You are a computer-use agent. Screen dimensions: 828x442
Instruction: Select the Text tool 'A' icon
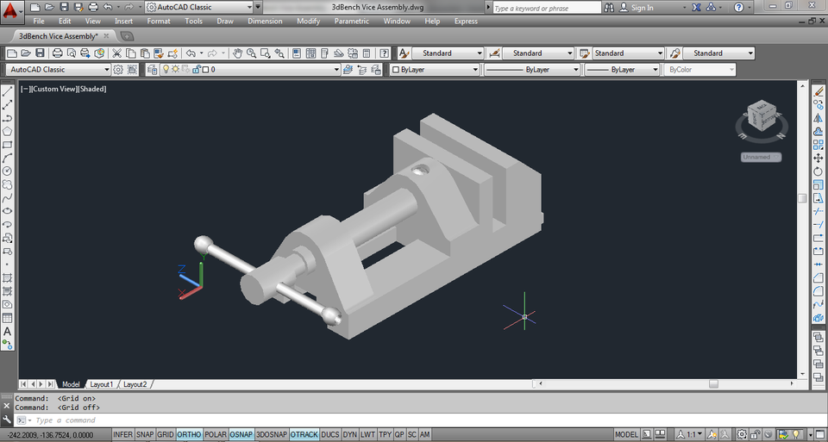click(x=7, y=331)
